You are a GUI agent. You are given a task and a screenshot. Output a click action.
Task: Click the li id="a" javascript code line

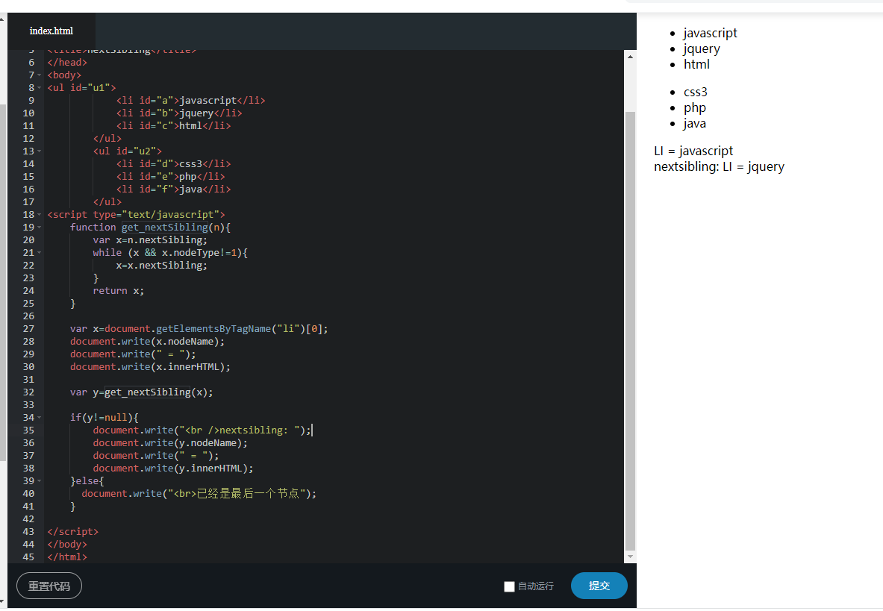tap(191, 100)
